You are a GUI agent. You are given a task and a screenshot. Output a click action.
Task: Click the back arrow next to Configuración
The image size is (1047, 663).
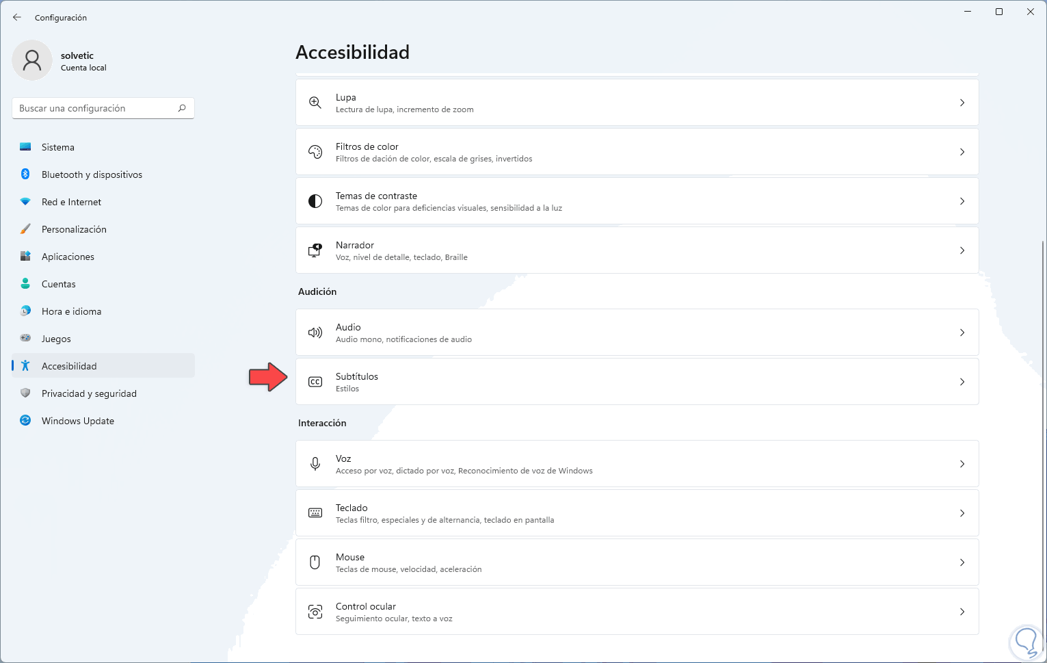17,17
